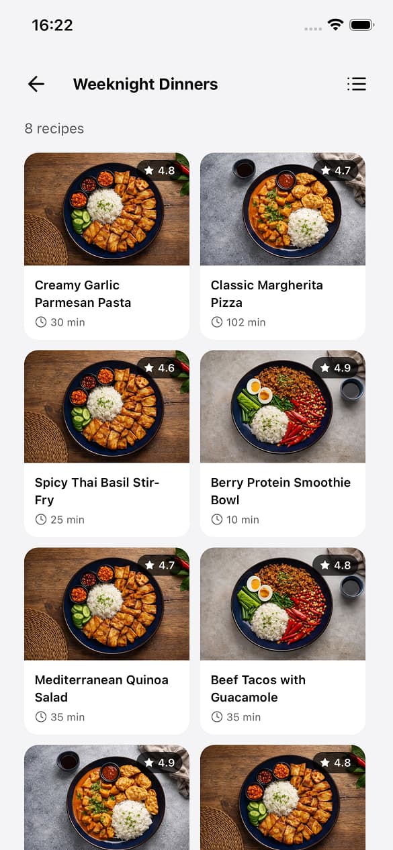Tap the 4.9 rating badge on Berry Protein Smoothie Bowl
This screenshot has height=850, width=393.
338,368
